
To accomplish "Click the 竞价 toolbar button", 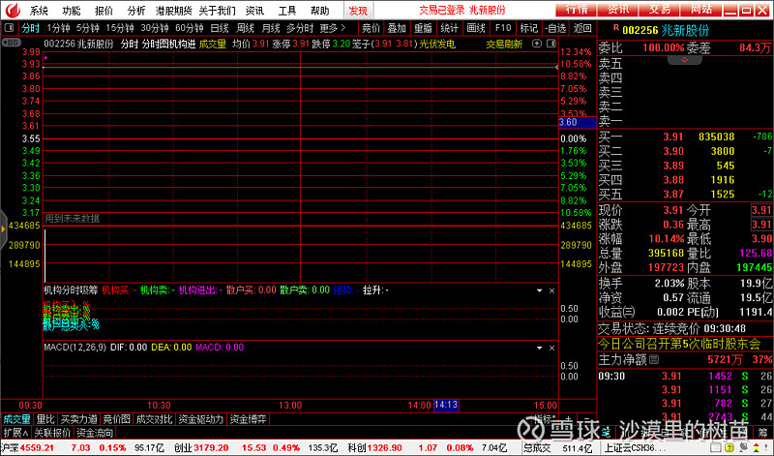I will pos(372,28).
